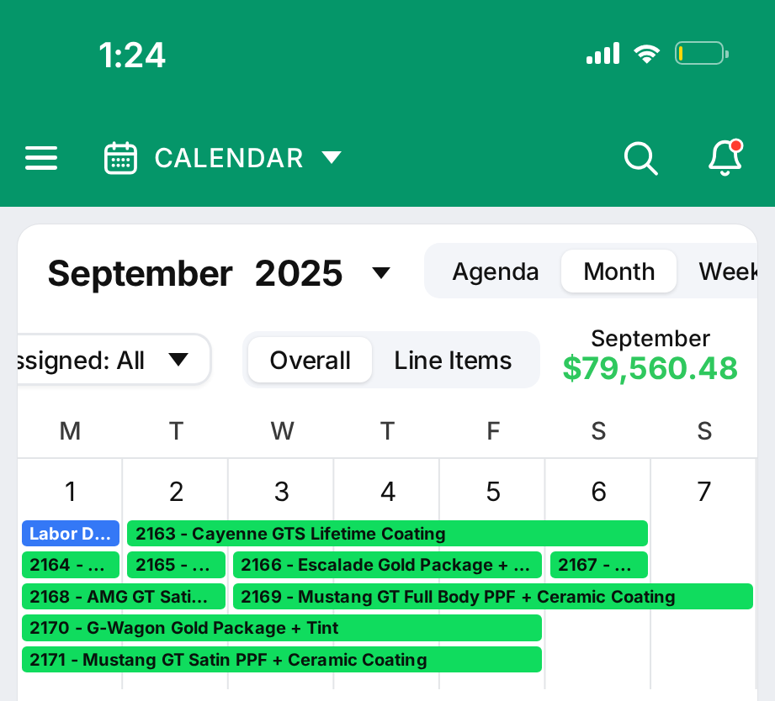Select day 2 in calendar
This screenshot has width=775, height=701.
tap(176, 491)
